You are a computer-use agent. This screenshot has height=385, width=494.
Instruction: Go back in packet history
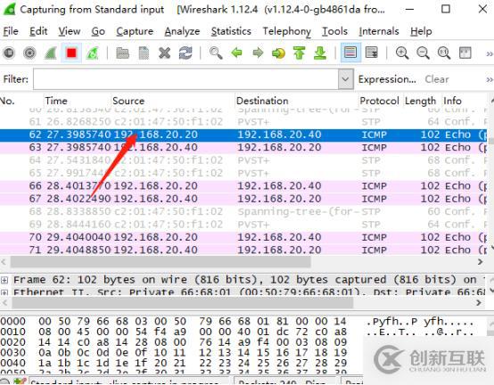click(237, 53)
